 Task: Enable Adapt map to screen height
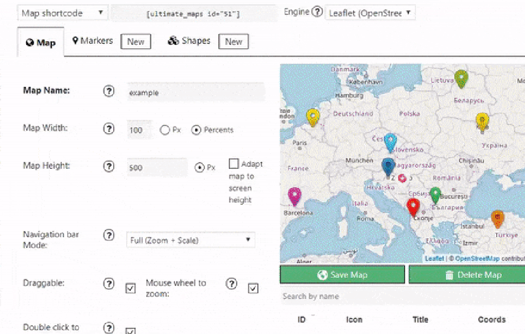tap(234, 163)
